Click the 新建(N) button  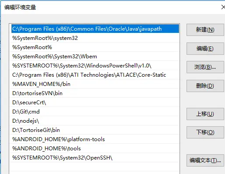[x=205, y=30]
